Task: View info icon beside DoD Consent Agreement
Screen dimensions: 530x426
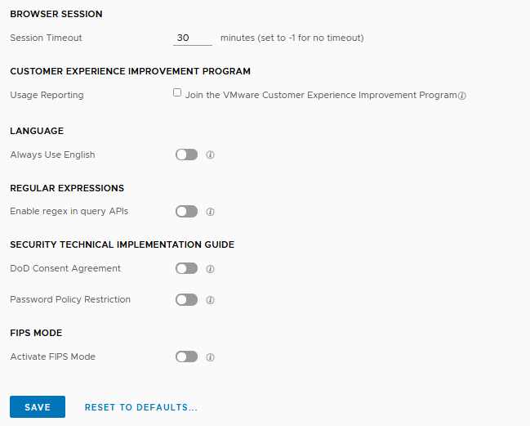Action: click(210, 269)
